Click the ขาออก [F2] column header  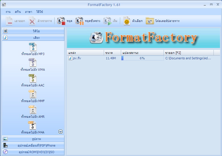[189, 53]
